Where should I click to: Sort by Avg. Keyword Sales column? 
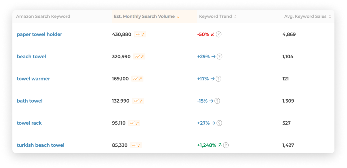coord(308,16)
